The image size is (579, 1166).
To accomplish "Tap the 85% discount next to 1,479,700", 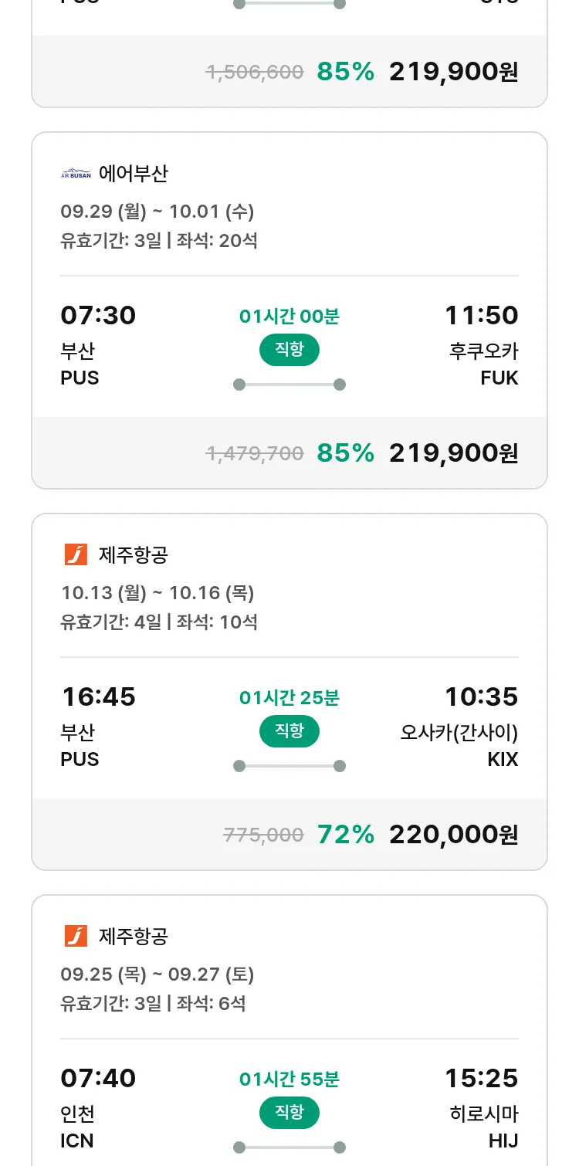I will tap(345, 453).
